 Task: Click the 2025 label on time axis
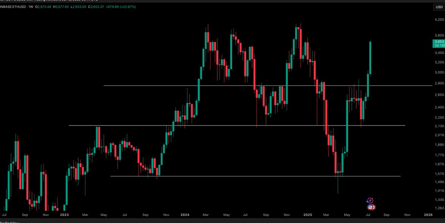[307, 215]
